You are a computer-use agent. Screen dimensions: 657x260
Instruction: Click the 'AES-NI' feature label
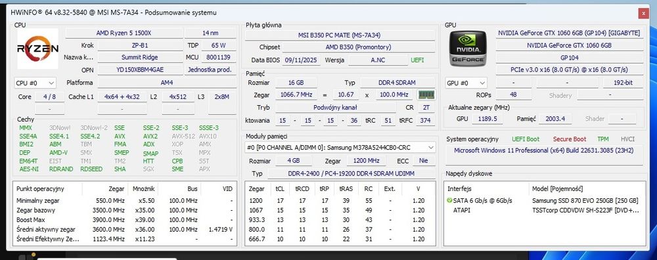(x=29, y=169)
